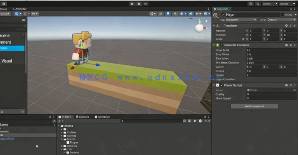Click the Position X field
The width and height of the screenshot is (298, 155).
(255, 31)
